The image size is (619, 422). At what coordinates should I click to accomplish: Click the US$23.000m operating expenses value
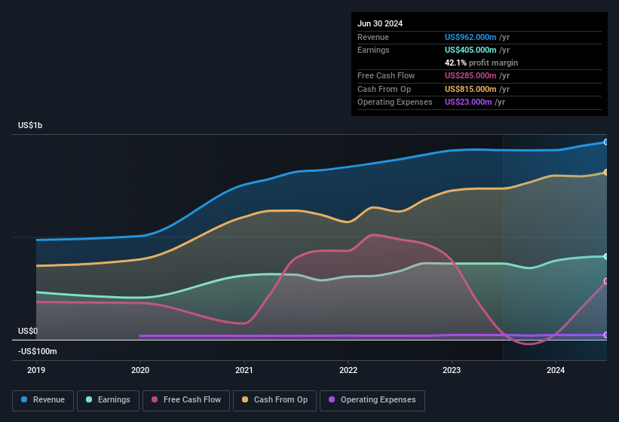pos(468,102)
